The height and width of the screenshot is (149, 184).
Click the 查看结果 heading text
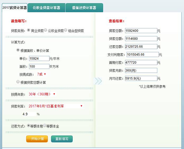coord(117,21)
